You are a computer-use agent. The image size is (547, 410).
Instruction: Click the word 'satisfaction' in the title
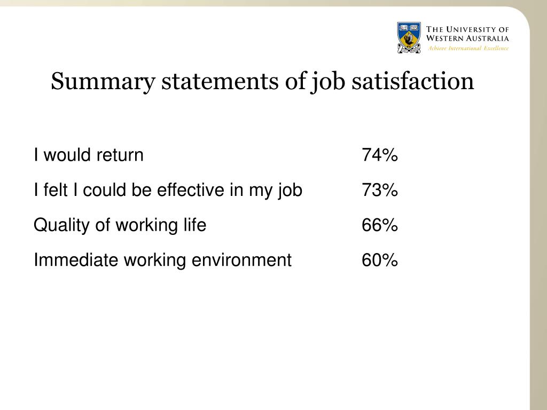pyautogui.click(x=413, y=81)
